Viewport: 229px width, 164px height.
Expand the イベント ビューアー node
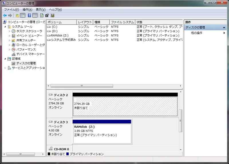click(x=9, y=36)
